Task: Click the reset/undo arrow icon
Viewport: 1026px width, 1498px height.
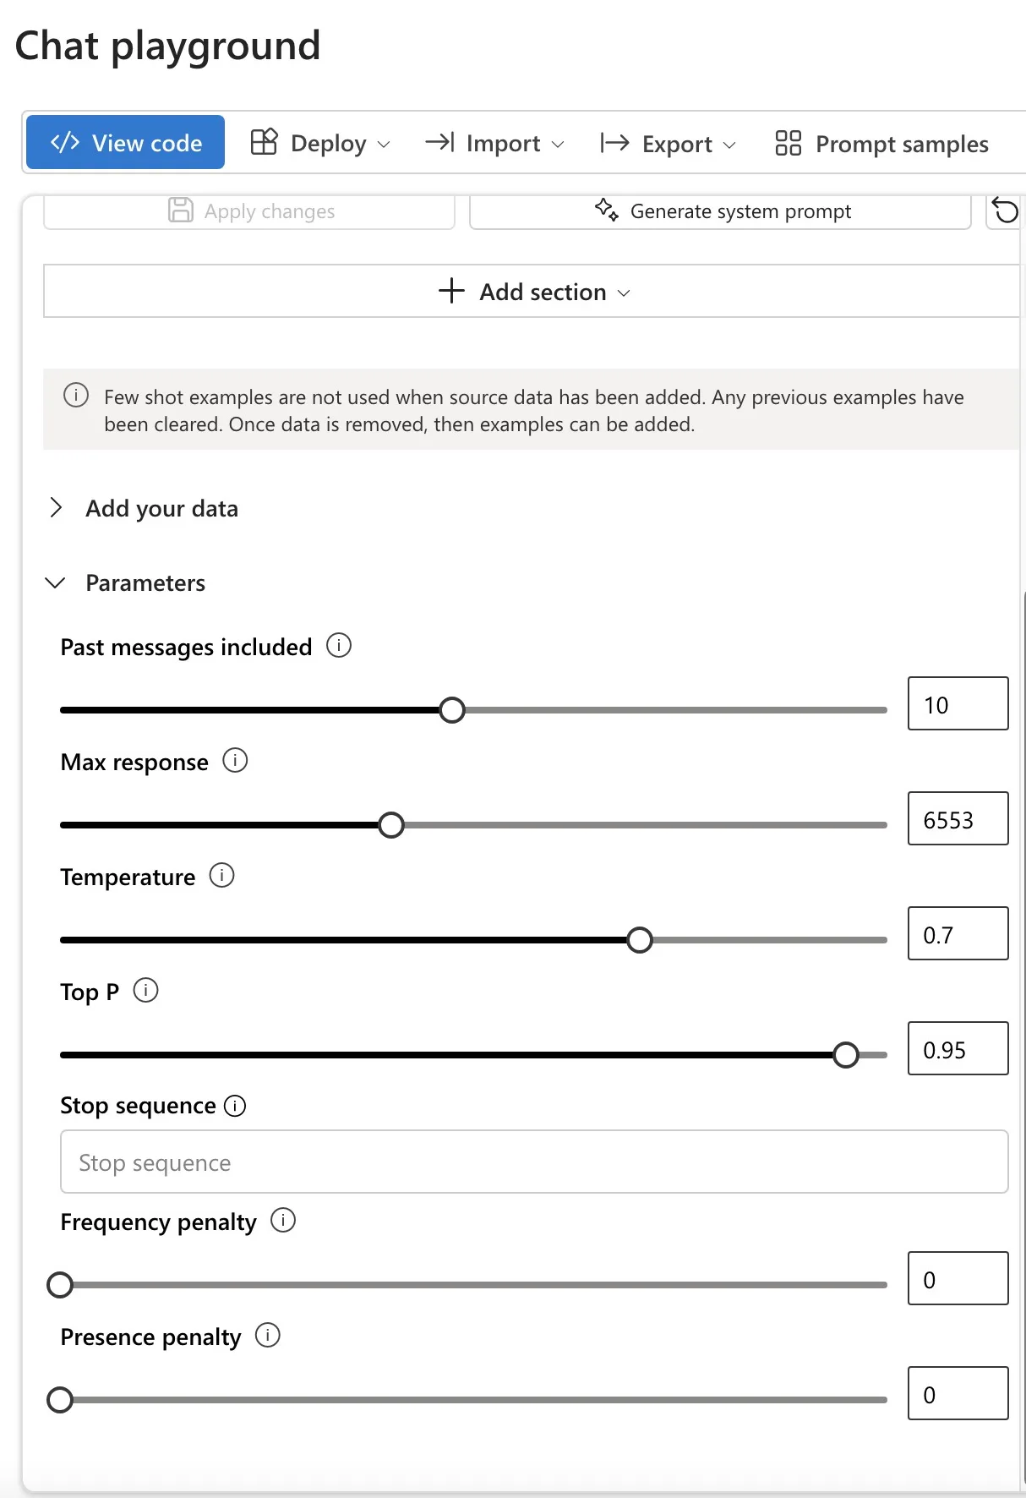Action: click(1005, 210)
